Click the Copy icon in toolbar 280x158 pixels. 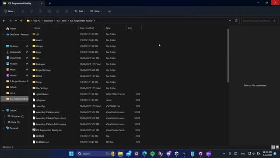point(31,11)
